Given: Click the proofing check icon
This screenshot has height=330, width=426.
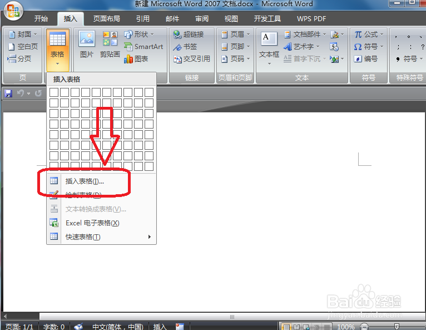Looking at the screenshot, I should (x=78, y=327).
